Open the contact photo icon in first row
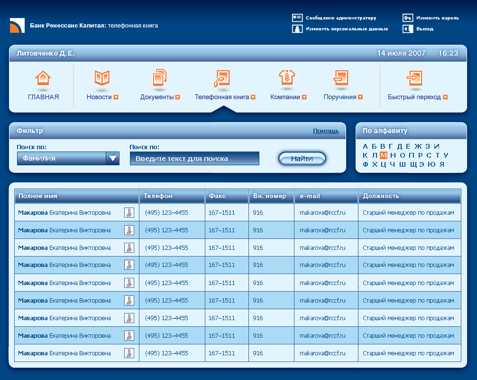 coord(129,213)
